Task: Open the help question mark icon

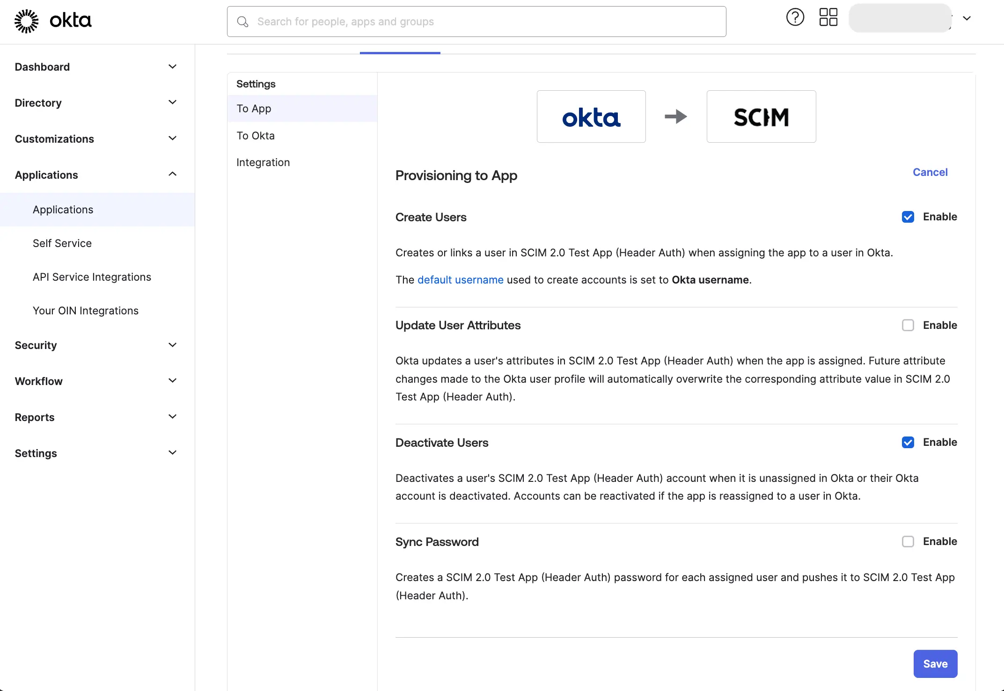Action: 795,17
